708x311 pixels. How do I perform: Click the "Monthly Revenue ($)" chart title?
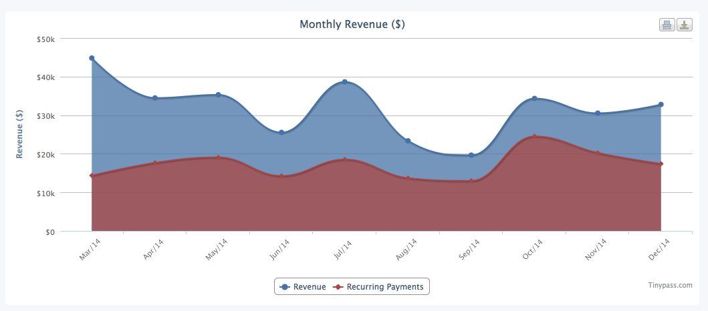coord(352,25)
